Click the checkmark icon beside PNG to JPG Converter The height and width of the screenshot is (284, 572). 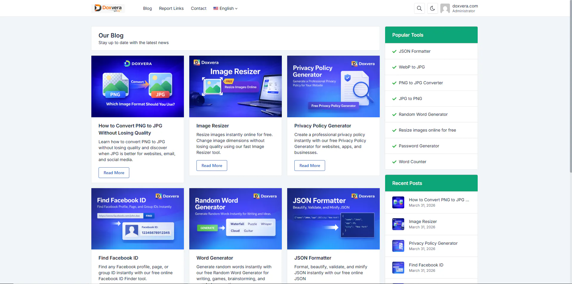pos(394,83)
